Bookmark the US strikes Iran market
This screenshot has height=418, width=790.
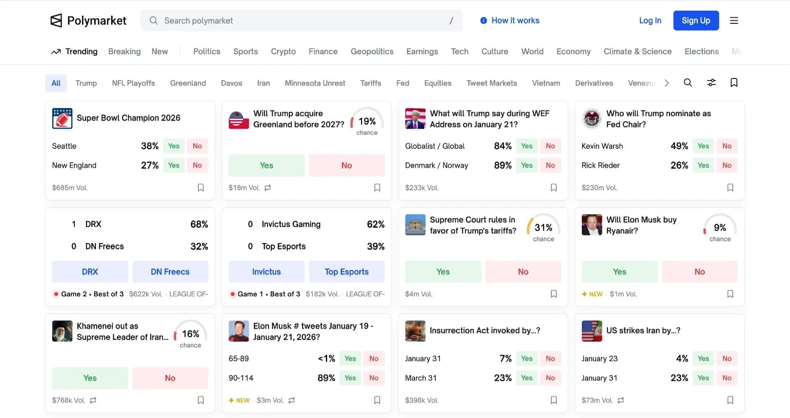[730, 400]
